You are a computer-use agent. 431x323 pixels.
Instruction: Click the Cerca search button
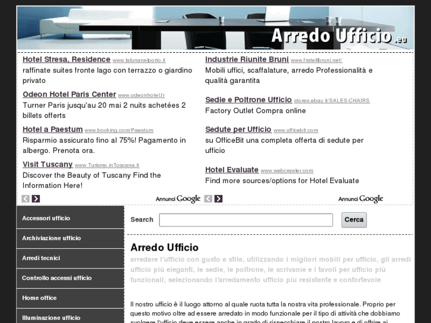(354, 220)
